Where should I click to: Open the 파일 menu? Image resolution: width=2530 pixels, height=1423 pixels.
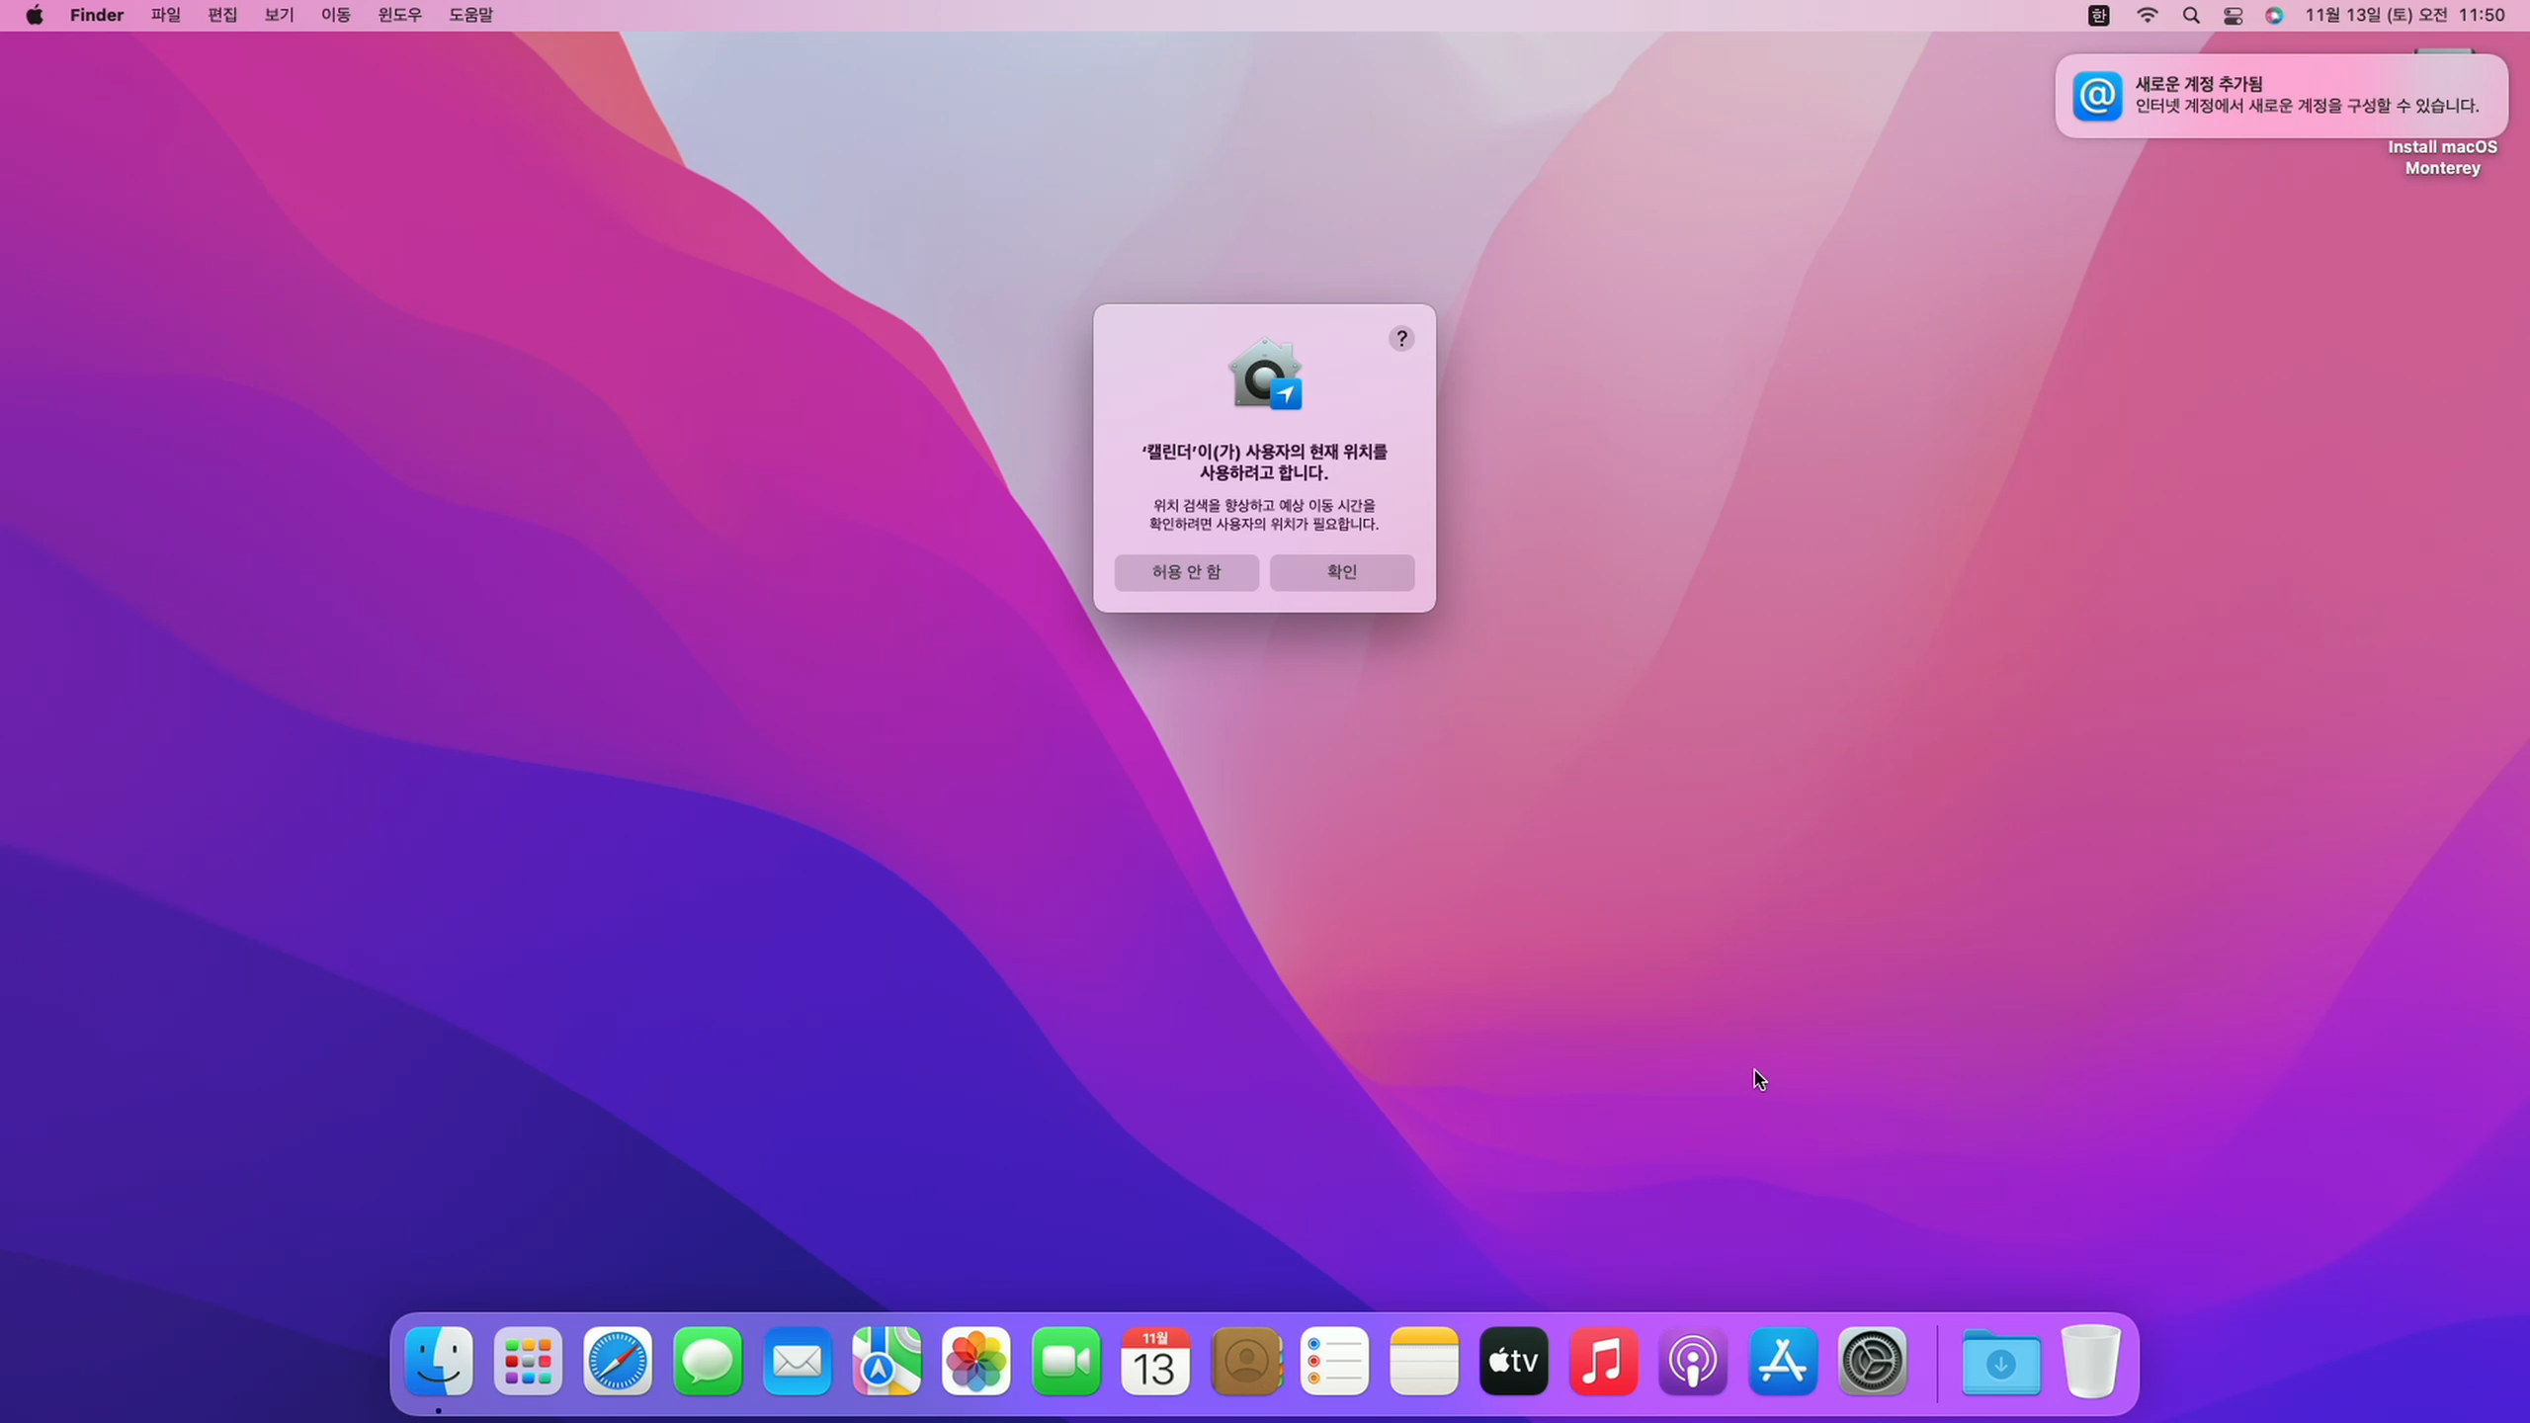point(165,15)
